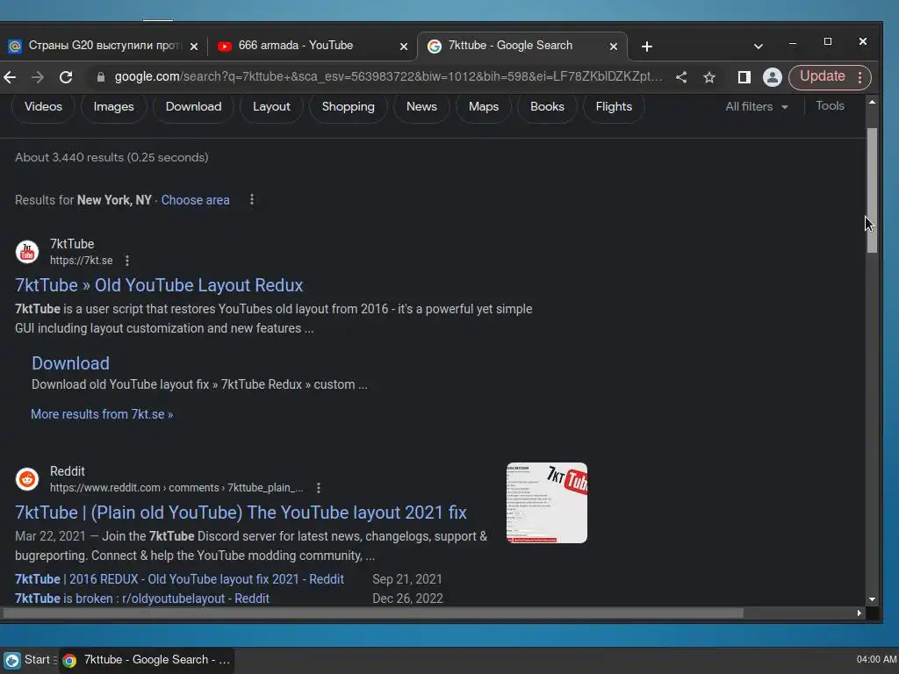Screen dimensions: 899x674
Task: Click the horizontal scrollbar thumb
Action: tap(372, 613)
